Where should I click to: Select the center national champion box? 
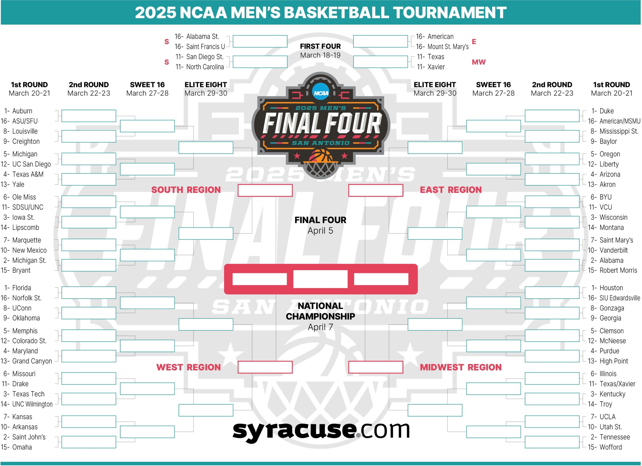[x=320, y=279]
